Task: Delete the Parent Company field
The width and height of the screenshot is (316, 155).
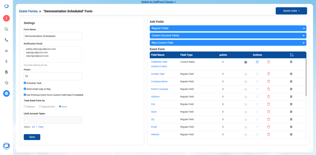Action: click(x=269, y=89)
